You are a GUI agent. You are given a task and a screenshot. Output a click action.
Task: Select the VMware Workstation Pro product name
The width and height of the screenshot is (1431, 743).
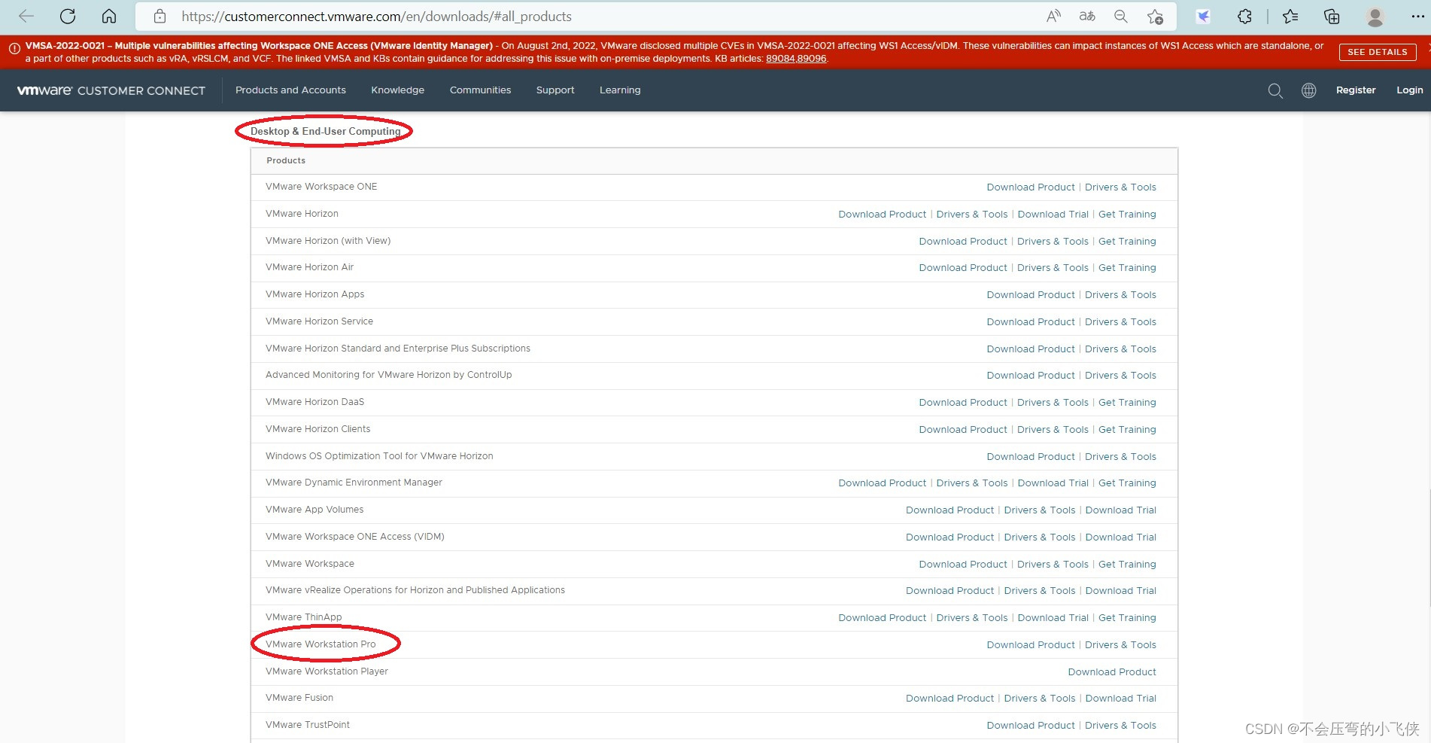pos(321,644)
